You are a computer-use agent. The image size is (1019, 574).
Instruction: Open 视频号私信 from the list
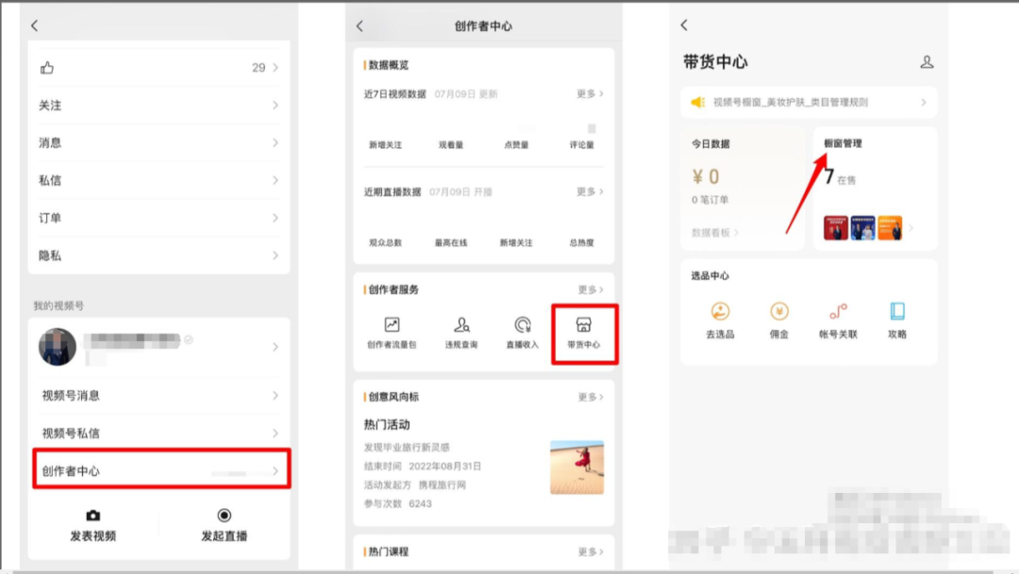click(159, 433)
